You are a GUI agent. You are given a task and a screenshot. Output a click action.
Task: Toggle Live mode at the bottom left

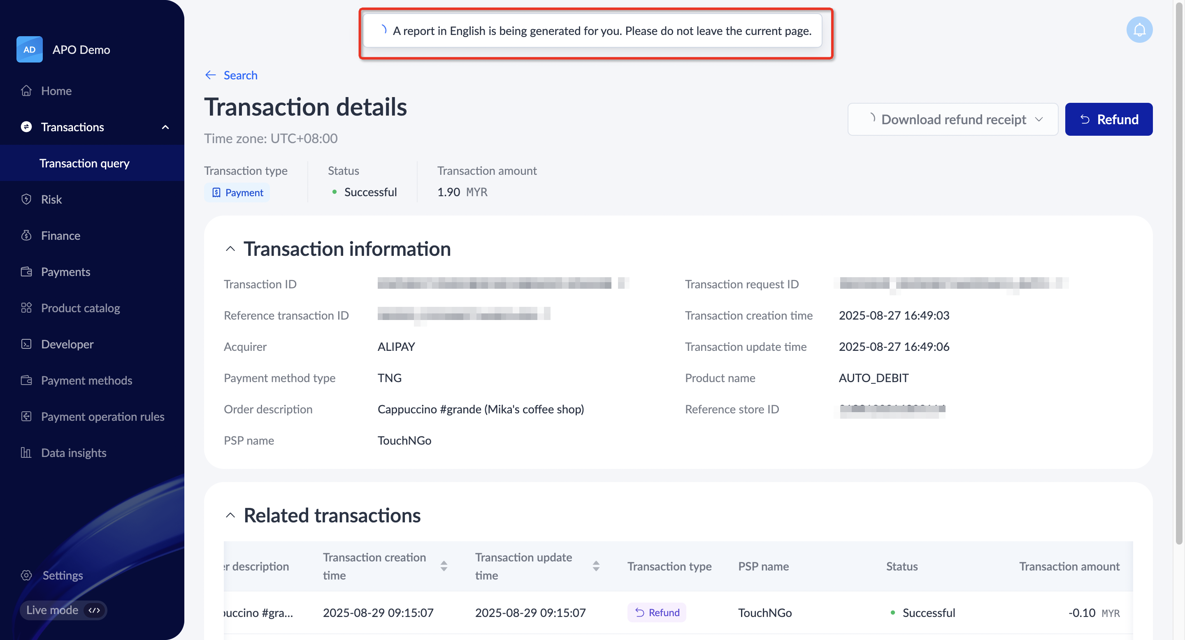pyautogui.click(x=63, y=610)
